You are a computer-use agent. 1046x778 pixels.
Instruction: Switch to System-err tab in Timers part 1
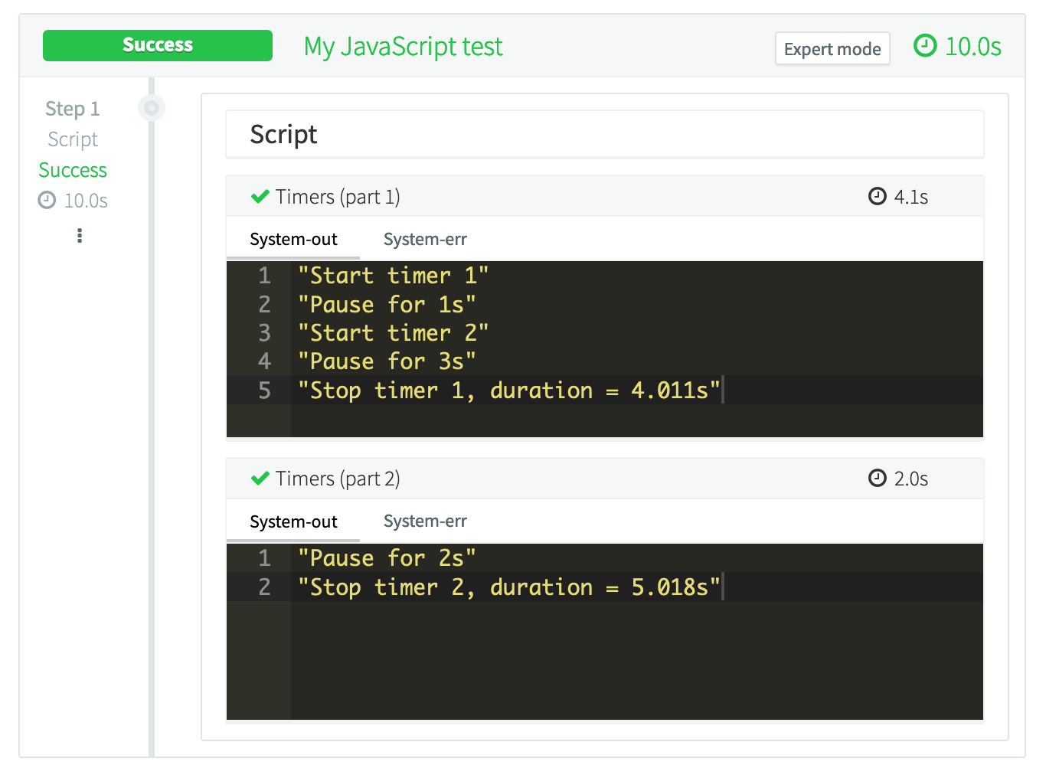[x=425, y=240]
